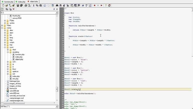193x109 pixels.
Task: Select info.php in the tree
Action: [x=15, y=79]
